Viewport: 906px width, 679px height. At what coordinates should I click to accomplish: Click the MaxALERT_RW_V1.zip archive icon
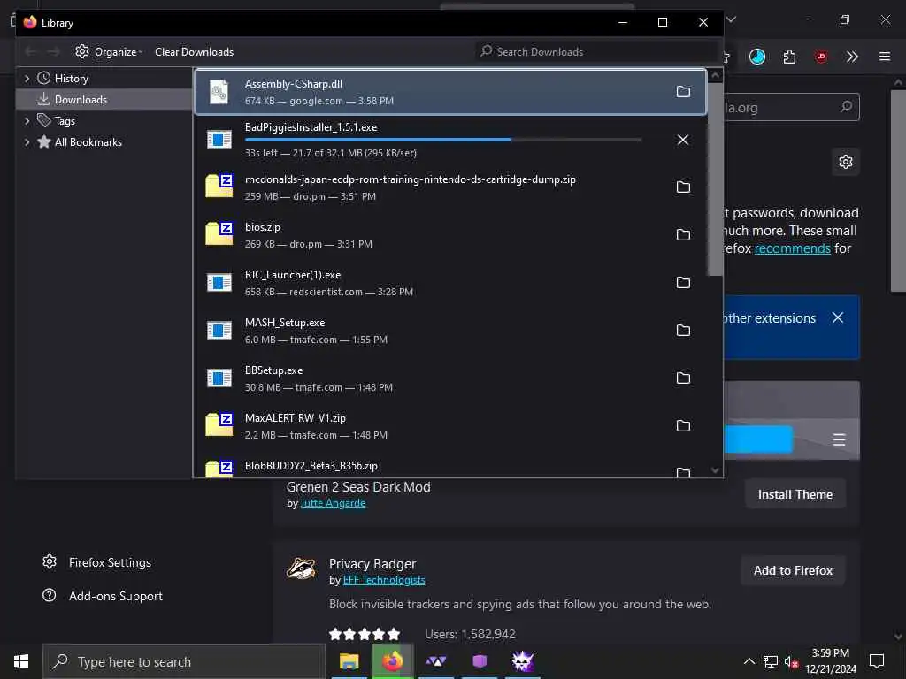(219, 423)
